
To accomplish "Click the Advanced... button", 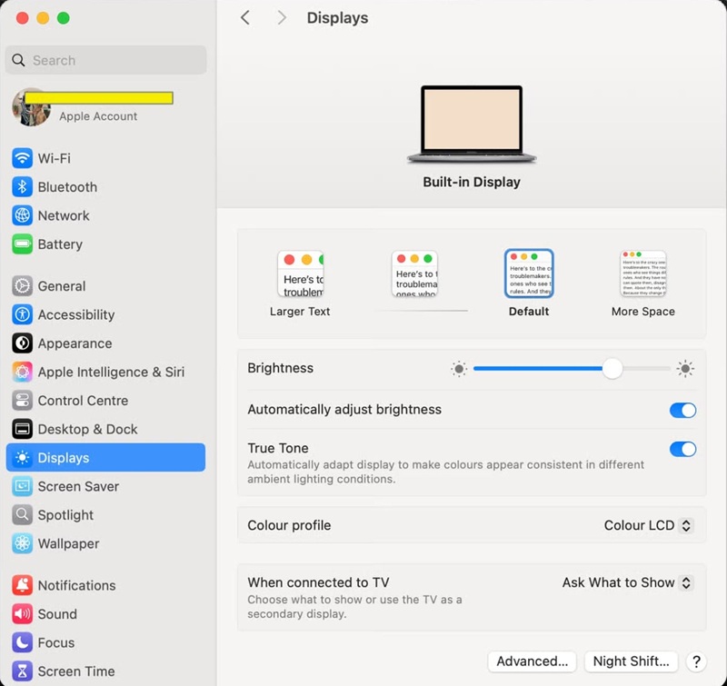I will 532,661.
